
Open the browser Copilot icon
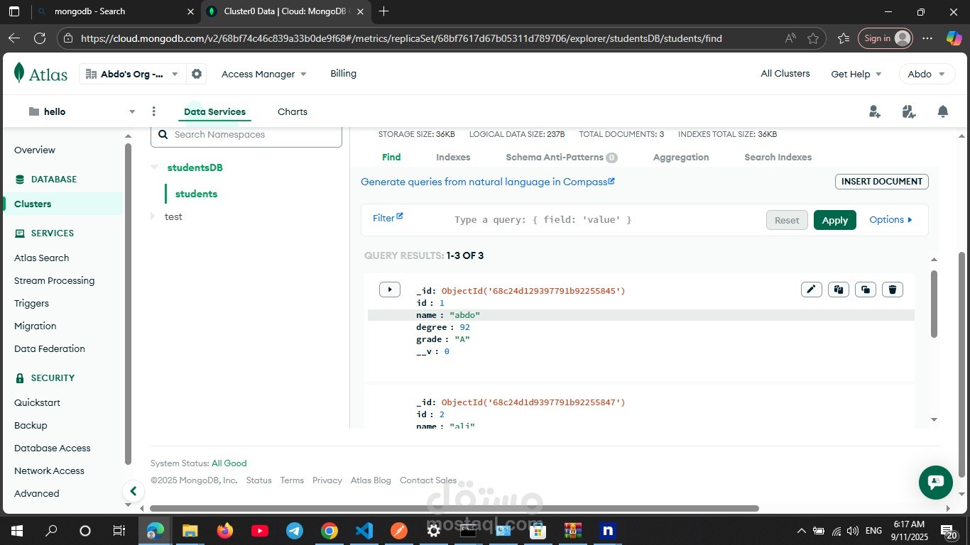click(x=954, y=38)
